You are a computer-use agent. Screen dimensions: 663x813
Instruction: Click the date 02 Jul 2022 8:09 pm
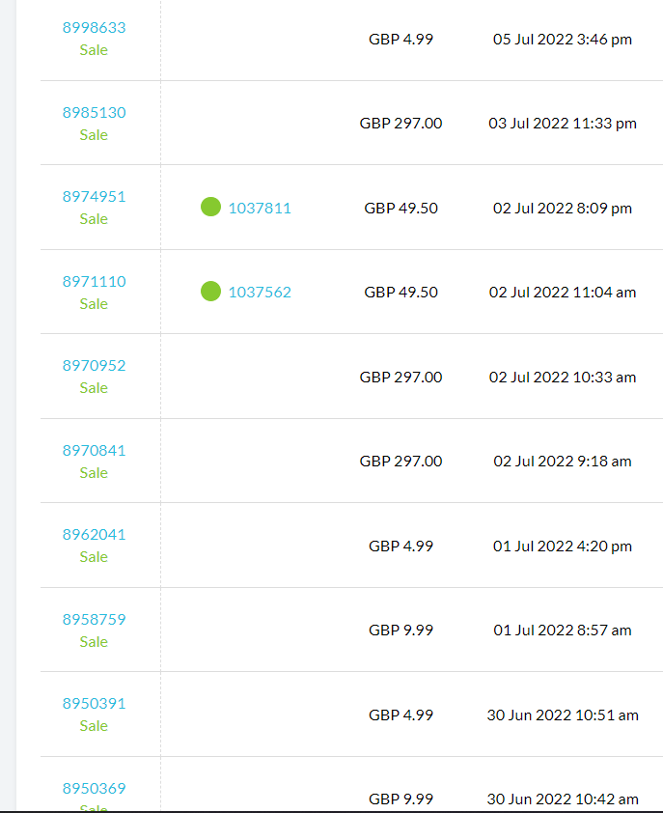(563, 208)
